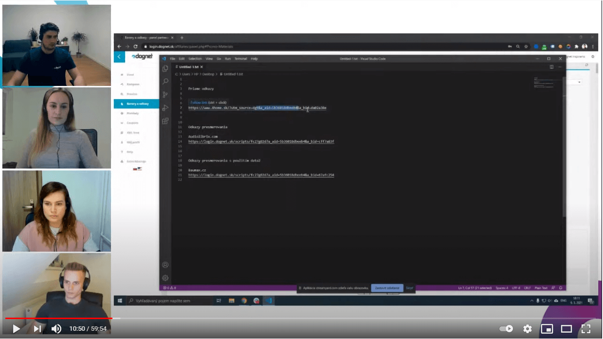Open Source Control in activity bar

point(165,94)
